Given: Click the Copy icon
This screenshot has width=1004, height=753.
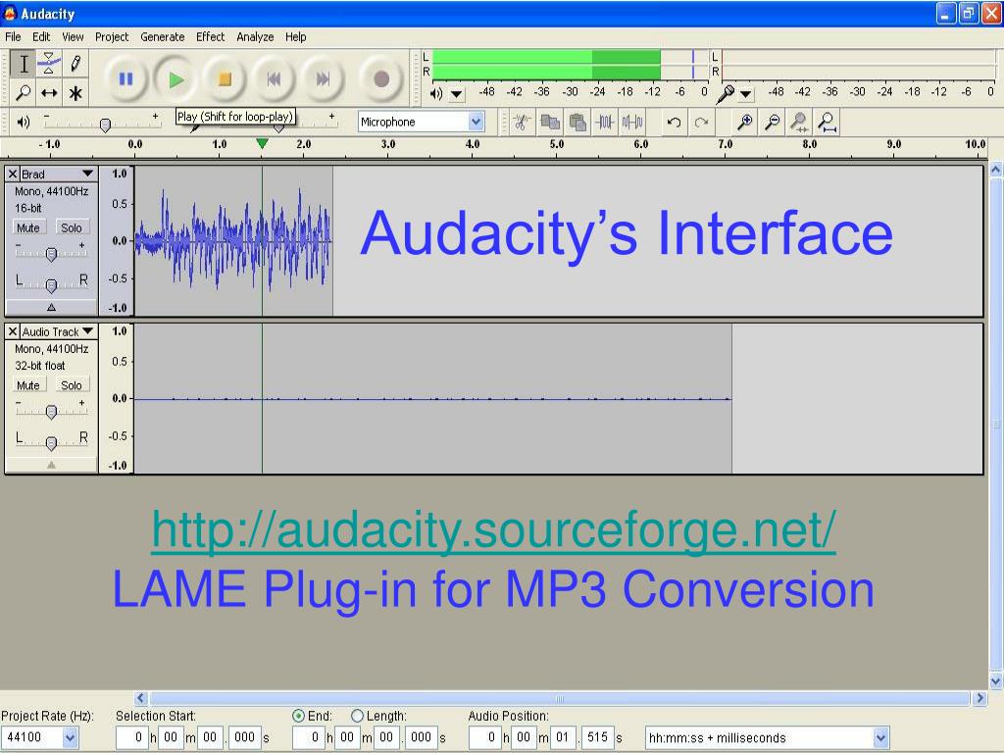Looking at the screenshot, I should click(x=550, y=122).
